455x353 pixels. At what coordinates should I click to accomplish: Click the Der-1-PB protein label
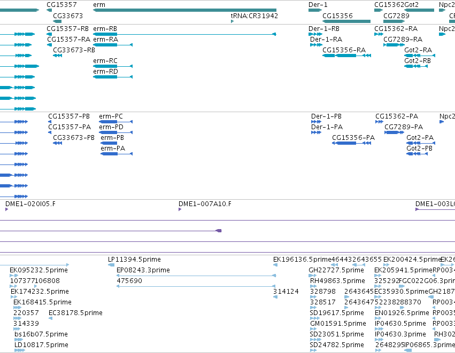coord(326,116)
